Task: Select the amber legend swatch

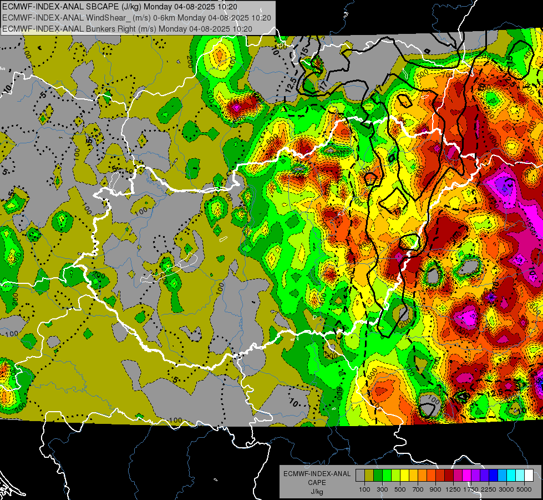Action: coord(413,475)
